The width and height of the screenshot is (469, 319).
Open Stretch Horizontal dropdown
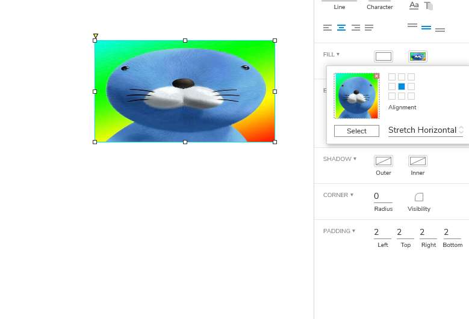[426, 130]
